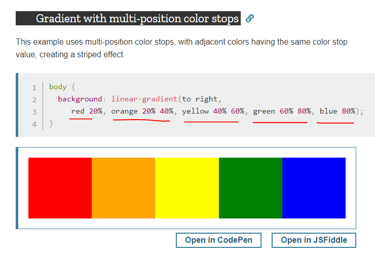
Task: Click line number 2 in code block
Action: coord(34,99)
